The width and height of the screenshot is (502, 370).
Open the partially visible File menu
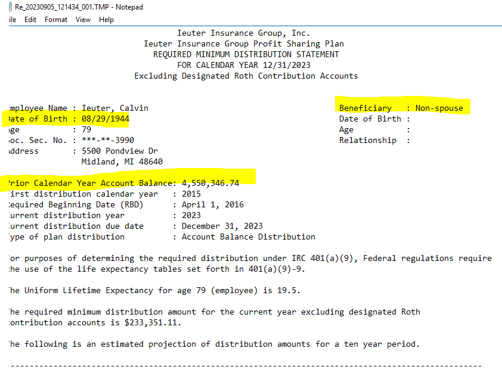(x=13, y=20)
